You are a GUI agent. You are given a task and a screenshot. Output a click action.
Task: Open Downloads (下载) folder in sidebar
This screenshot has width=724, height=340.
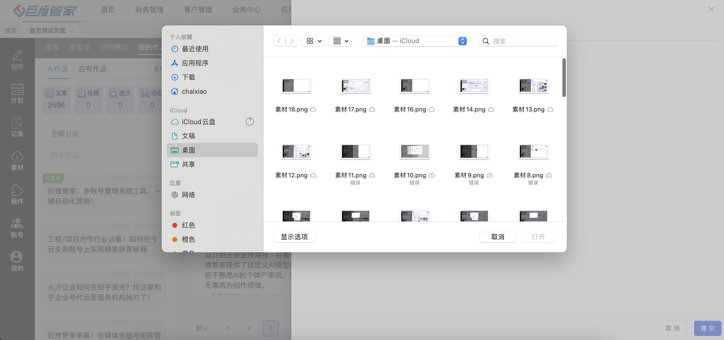click(x=188, y=77)
